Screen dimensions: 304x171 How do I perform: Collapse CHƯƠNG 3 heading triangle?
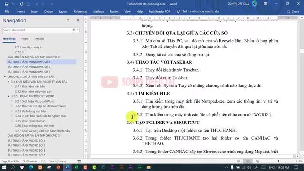[5, 76]
